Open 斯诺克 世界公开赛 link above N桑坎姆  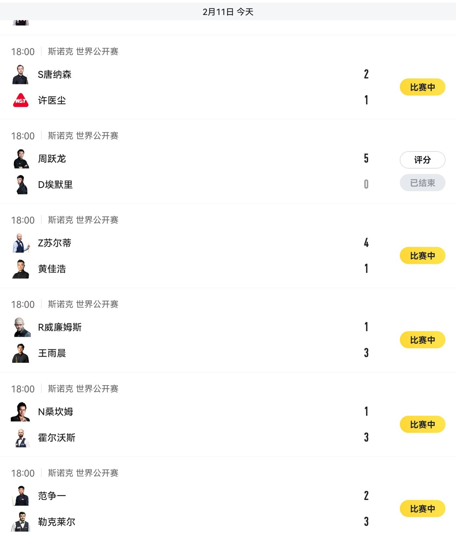(x=83, y=389)
